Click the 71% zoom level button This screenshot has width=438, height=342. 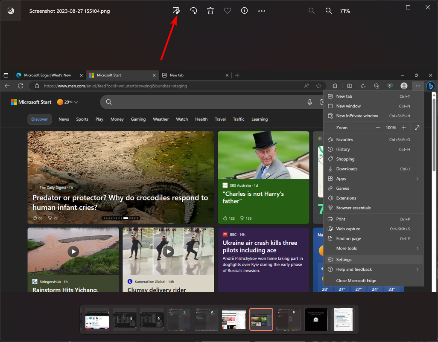[345, 11]
